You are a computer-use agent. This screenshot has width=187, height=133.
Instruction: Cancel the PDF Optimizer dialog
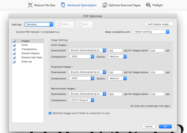(x=148, y=126)
